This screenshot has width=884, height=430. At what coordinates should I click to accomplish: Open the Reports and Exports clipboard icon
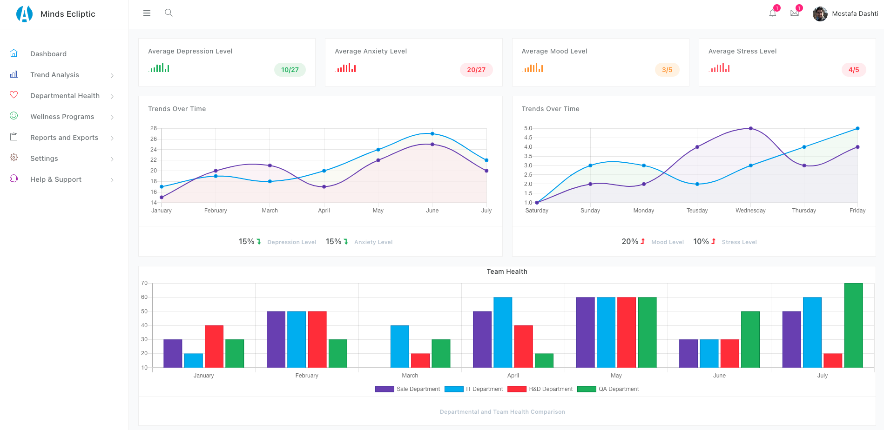pos(14,137)
